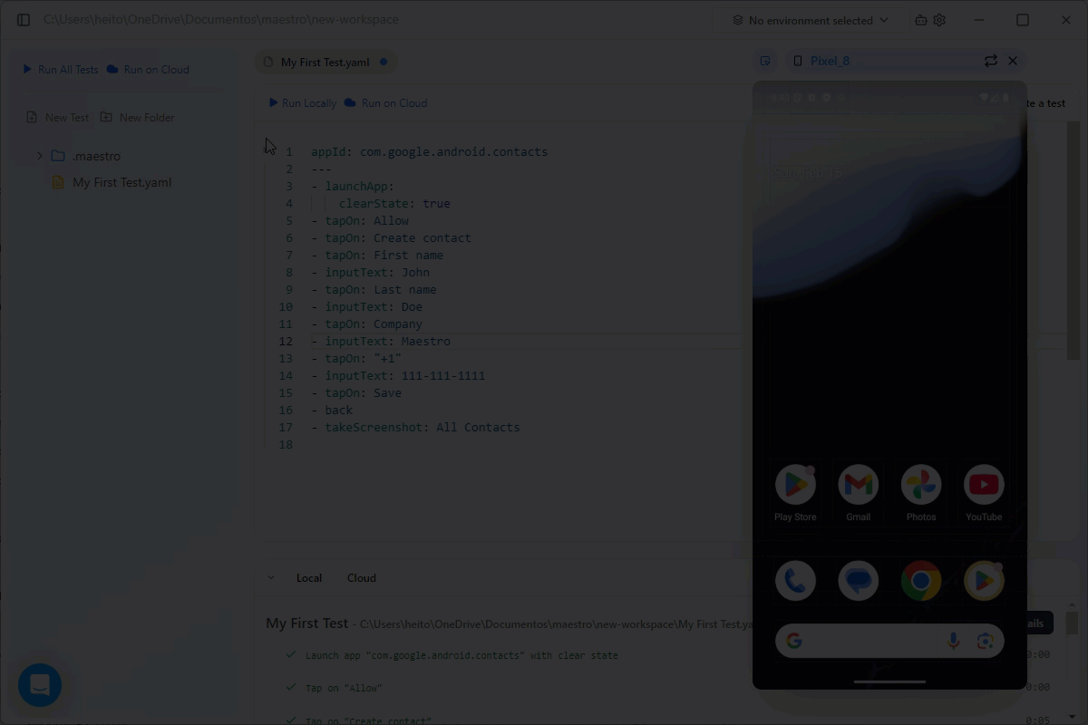
Task: Toggle the left sidebar panel
Action: point(24,20)
